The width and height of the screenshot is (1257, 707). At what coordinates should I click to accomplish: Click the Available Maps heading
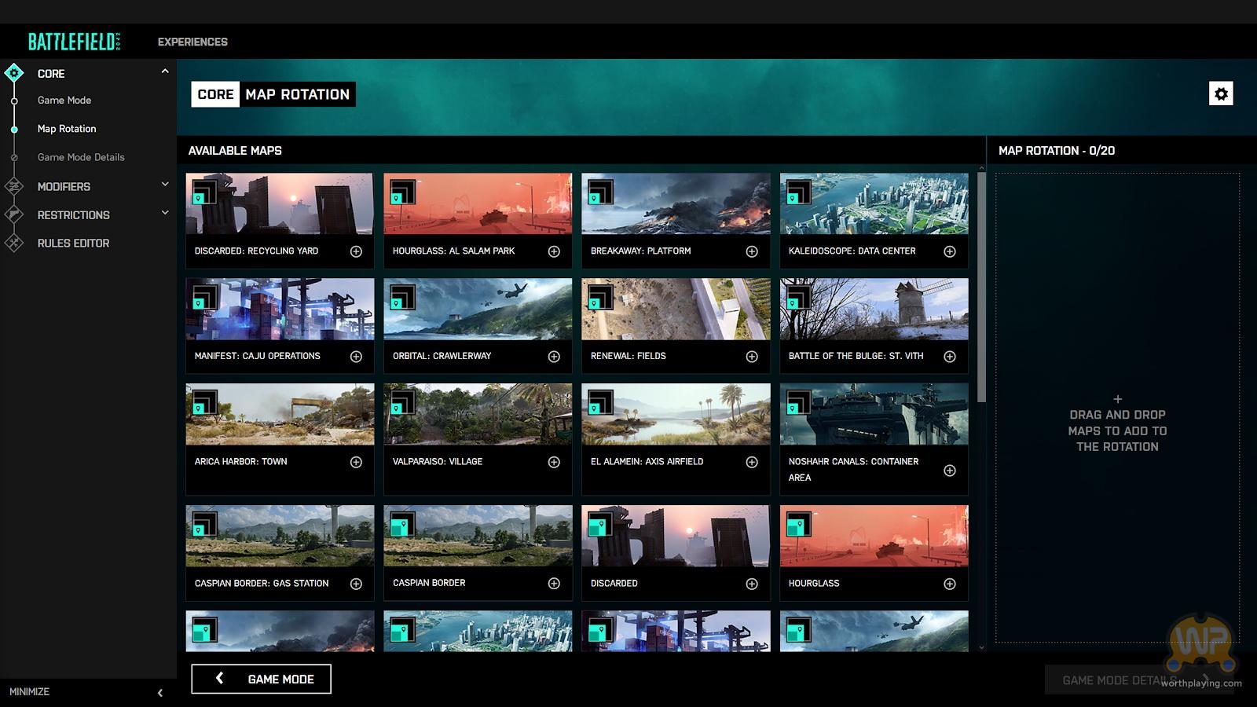[x=235, y=151]
